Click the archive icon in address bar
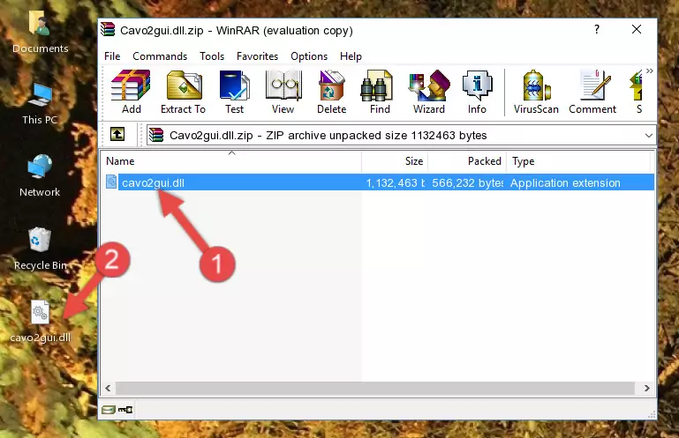This screenshot has width=679, height=438. pyautogui.click(x=156, y=135)
